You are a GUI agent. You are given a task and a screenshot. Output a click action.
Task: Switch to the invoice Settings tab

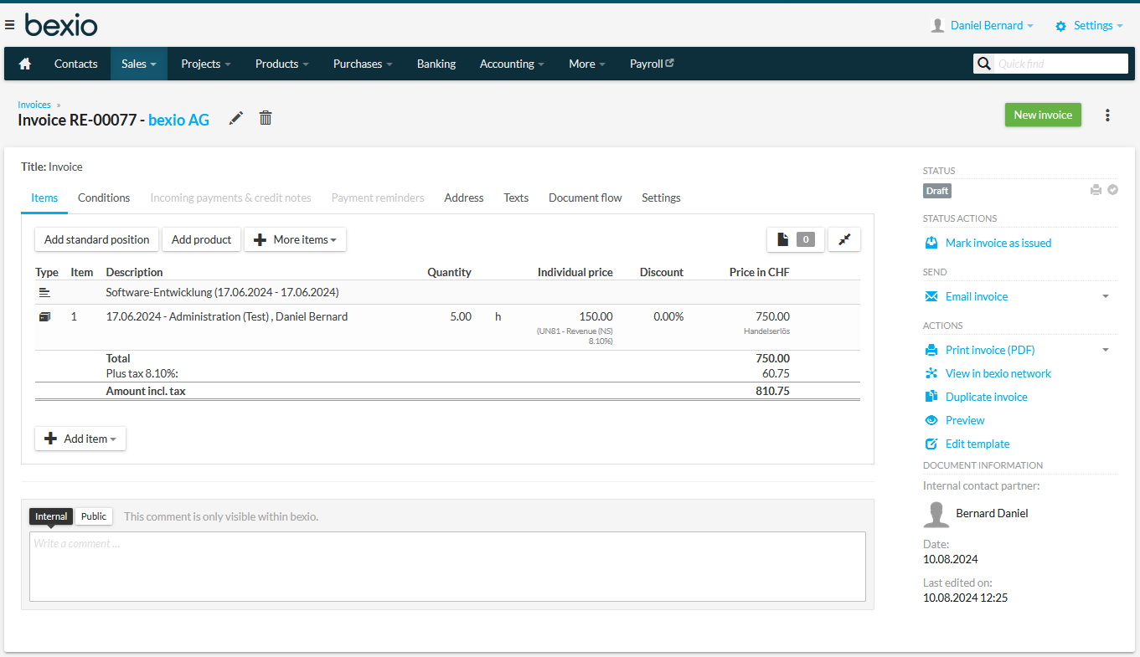(661, 198)
